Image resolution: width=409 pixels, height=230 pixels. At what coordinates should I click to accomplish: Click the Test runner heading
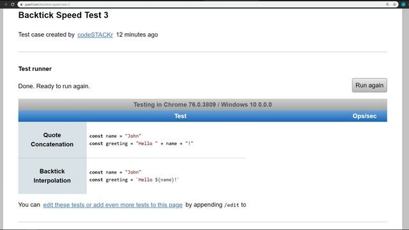tap(35, 69)
